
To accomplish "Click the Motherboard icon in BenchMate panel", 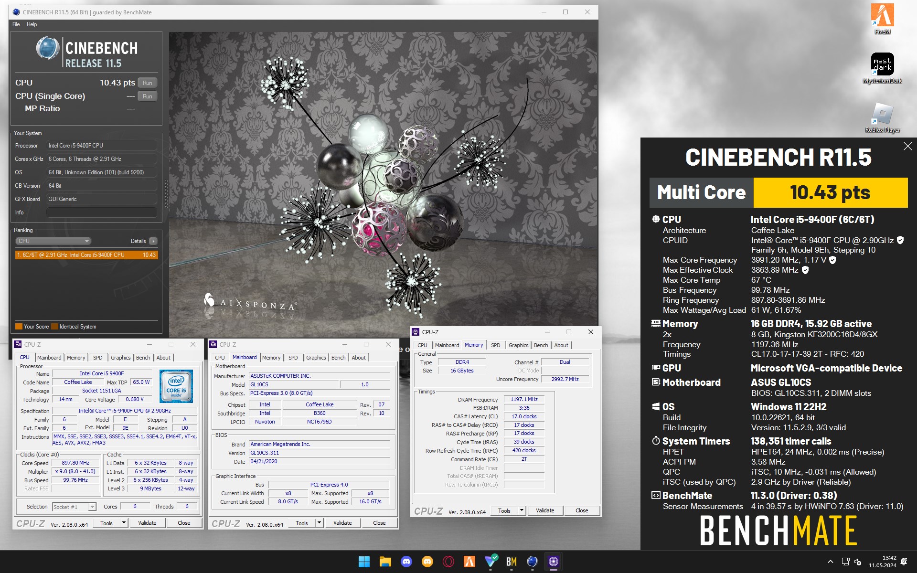I will pos(656,382).
